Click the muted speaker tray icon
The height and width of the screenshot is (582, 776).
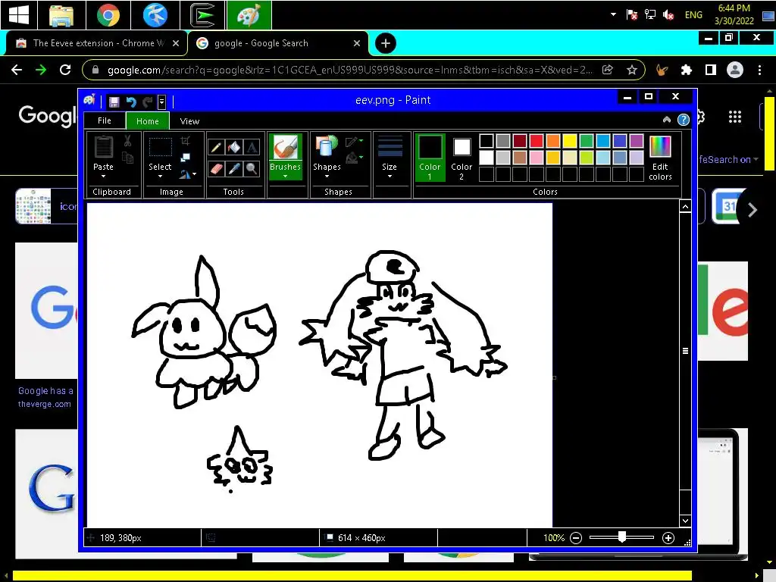[668, 15]
